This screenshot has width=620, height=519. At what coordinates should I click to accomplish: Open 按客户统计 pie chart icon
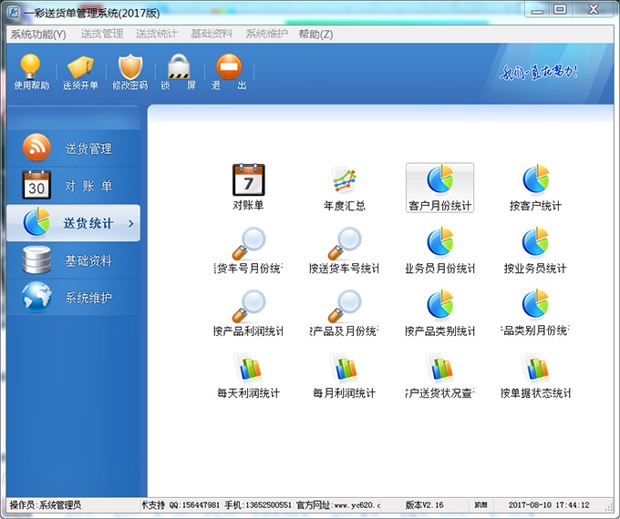click(535, 188)
